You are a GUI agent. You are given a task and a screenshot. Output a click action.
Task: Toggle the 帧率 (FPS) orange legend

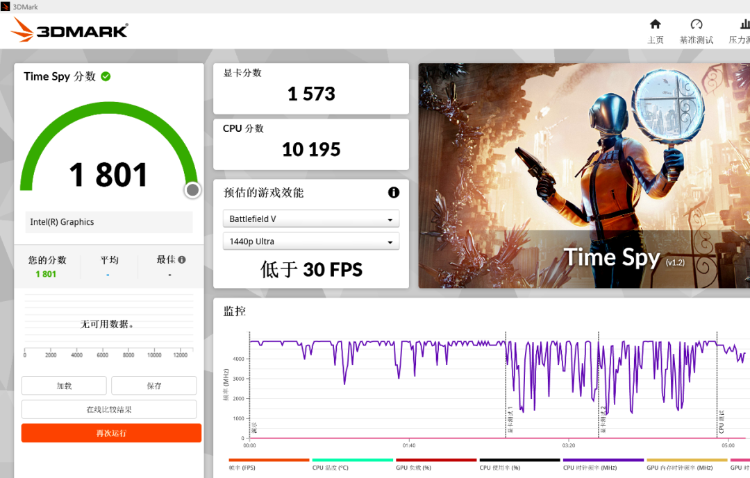click(269, 465)
